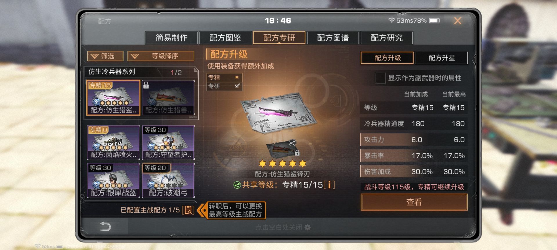Click the lock icon on the 仿生猎兽 recipe
557x250 pixels.
tap(146, 85)
